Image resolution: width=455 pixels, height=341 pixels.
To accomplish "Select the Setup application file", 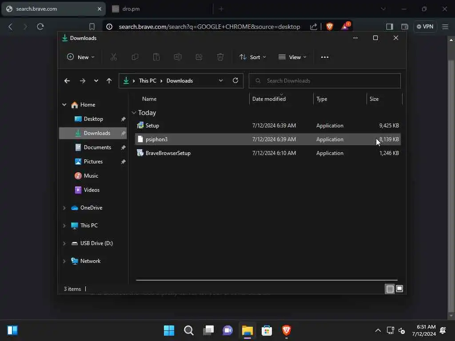I will tap(267, 126).
